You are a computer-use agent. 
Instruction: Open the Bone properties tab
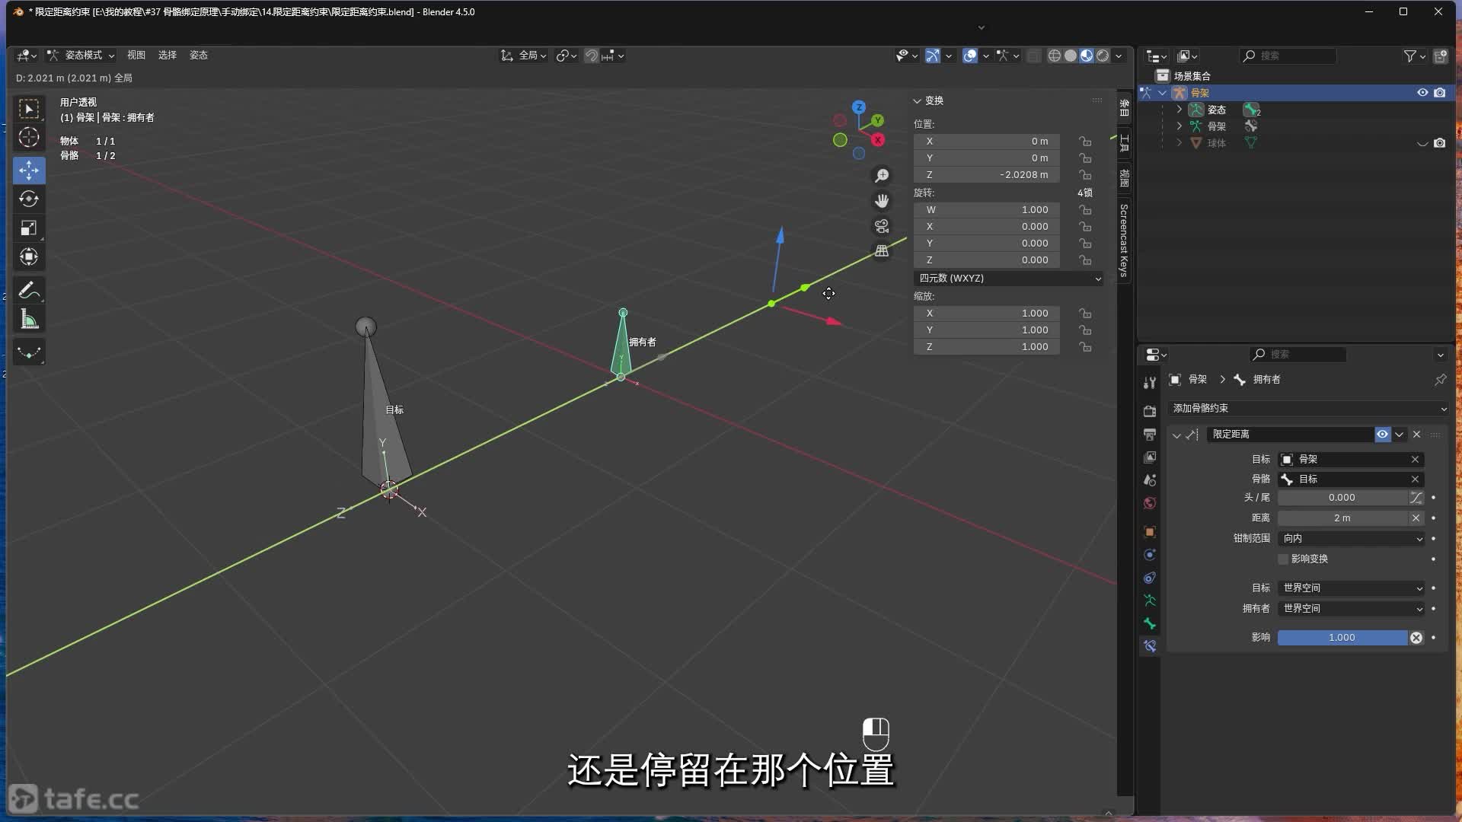click(1150, 623)
